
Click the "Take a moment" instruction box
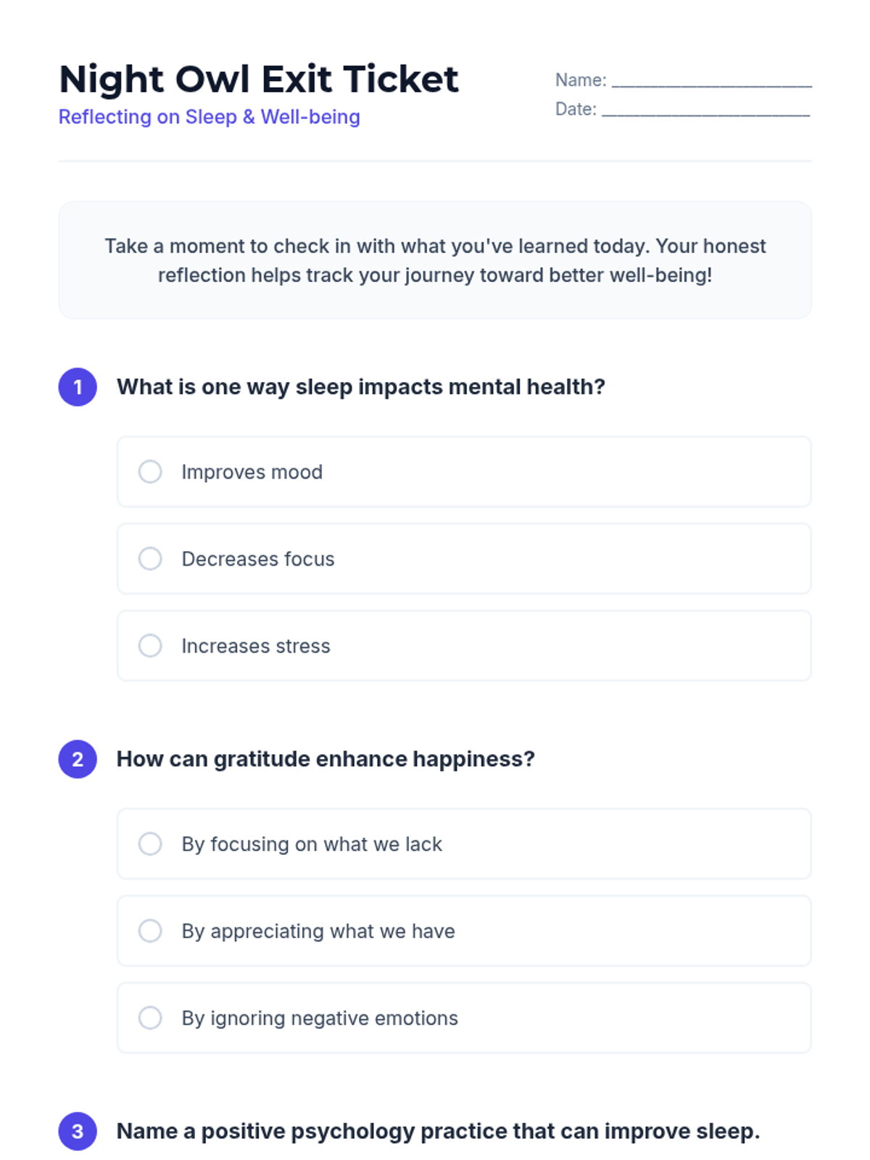pyautogui.click(x=435, y=260)
